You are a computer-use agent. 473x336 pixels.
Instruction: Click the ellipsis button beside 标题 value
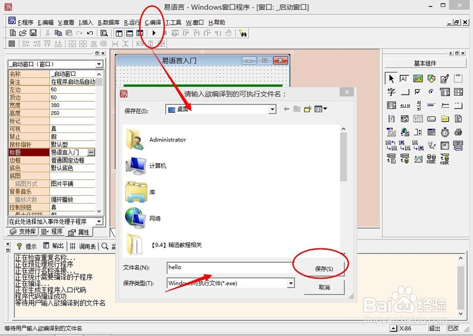(91, 152)
